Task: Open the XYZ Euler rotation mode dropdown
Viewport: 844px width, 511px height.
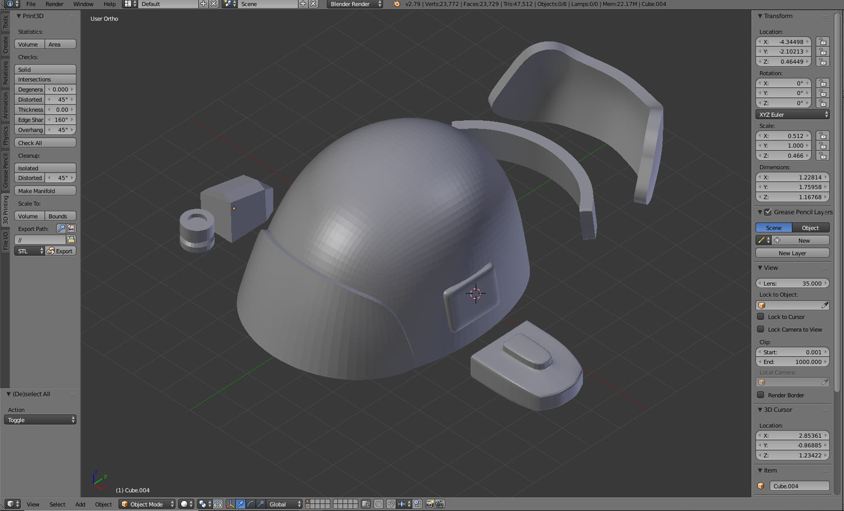Action: (792, 114)
